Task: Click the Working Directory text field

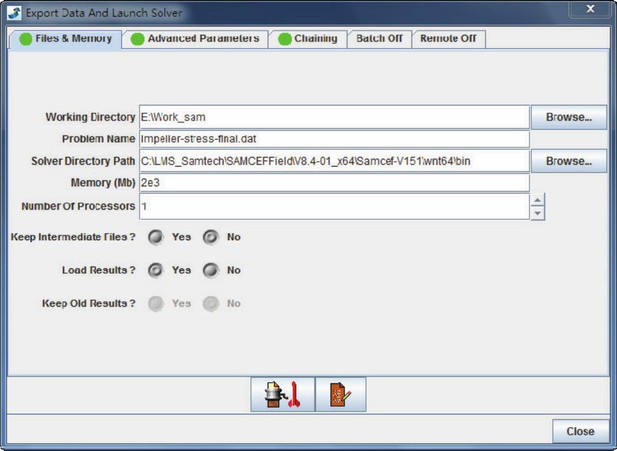Action: (x=334, y=117)
